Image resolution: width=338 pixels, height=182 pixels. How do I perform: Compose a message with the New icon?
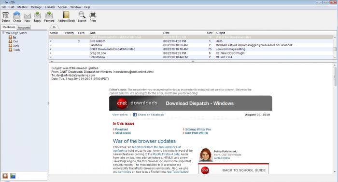pyautogui.click(x=27, y=16)
